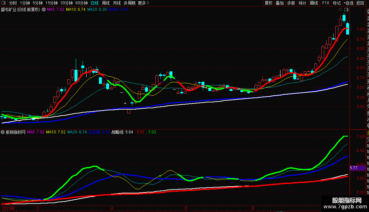Select the 1分钟 period tab
369x212 pixels.
pyautogui.click(x=25, y=3)
